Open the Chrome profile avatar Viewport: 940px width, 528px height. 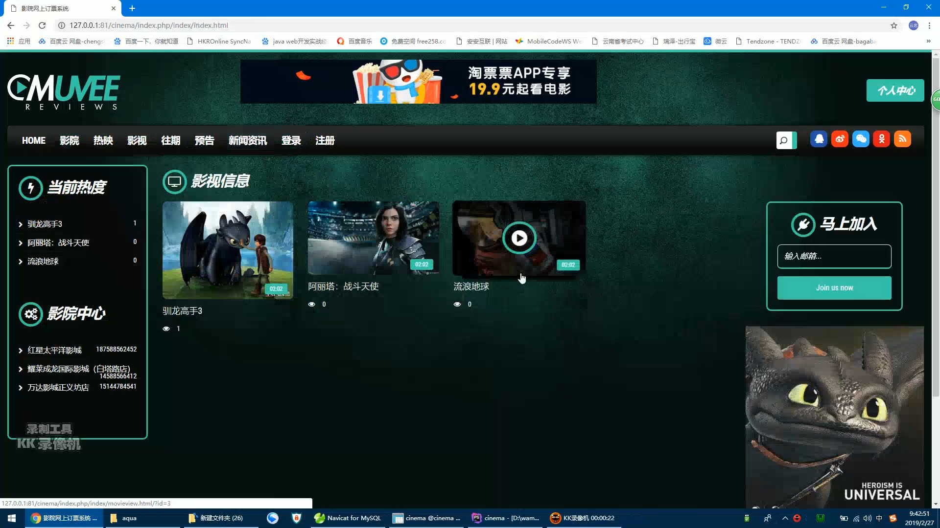click(914, 25)
